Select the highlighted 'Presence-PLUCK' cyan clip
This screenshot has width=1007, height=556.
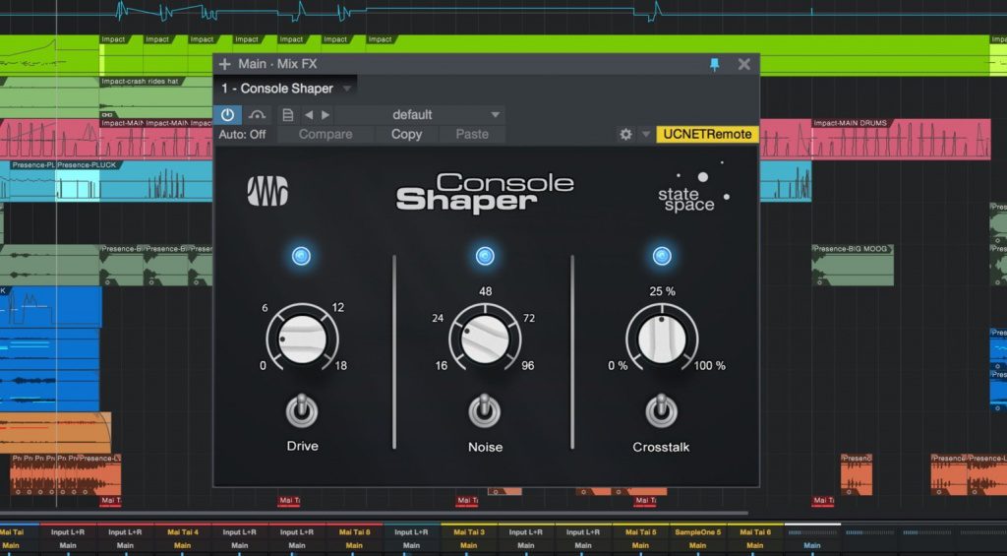(x=78, y=181)
